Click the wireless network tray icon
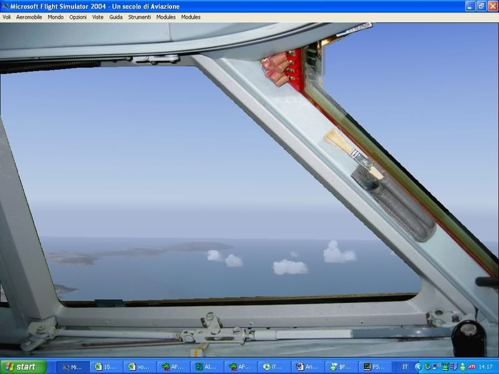Screen dimensions: 499x374 [436, 367]
